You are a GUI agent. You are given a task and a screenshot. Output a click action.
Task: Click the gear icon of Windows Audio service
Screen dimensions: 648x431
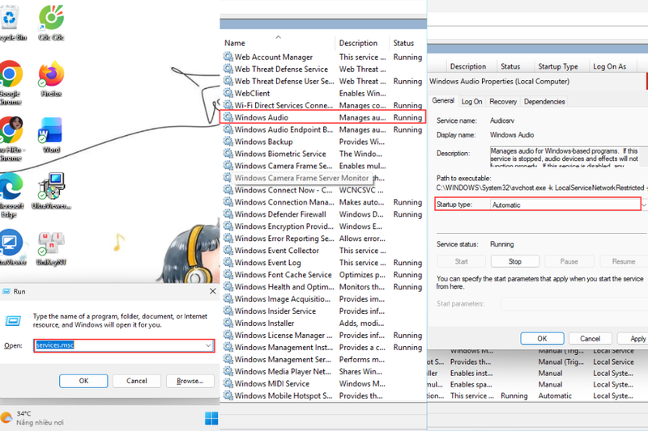coord(228,117)
